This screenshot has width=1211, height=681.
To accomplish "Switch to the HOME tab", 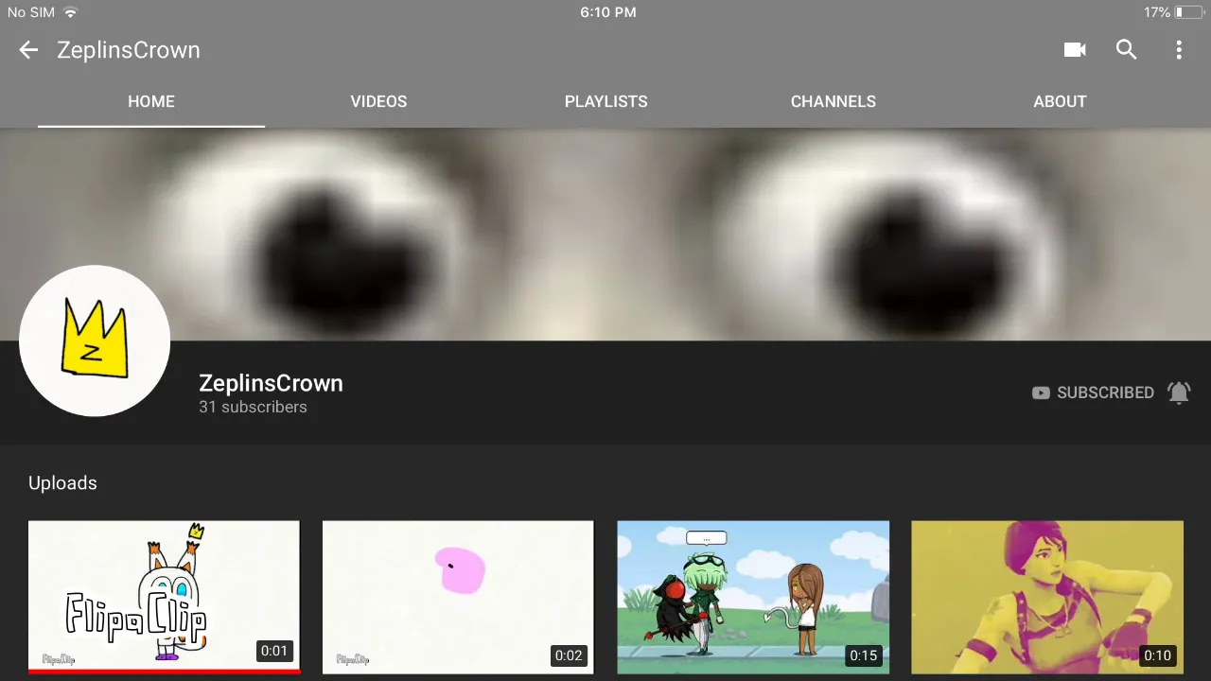I will [x=151, y=101].
